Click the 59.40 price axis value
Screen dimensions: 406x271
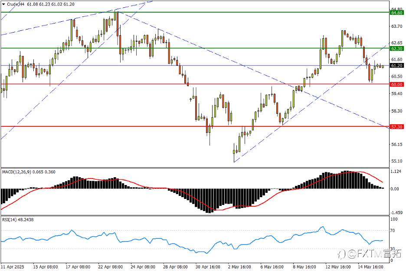click(397, 94)
